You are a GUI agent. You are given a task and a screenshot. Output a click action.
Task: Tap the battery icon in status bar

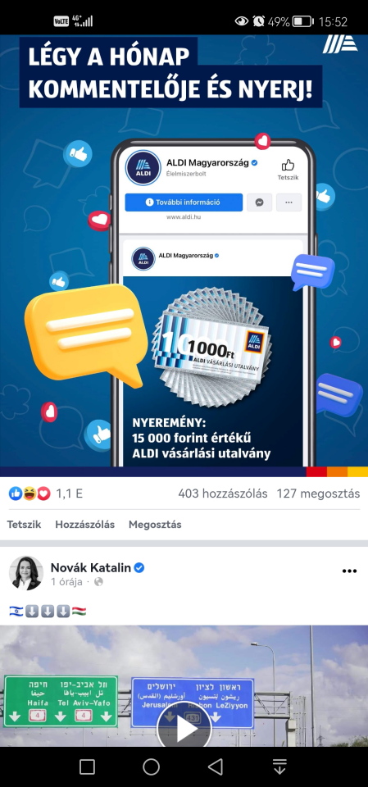click(303, 21)
